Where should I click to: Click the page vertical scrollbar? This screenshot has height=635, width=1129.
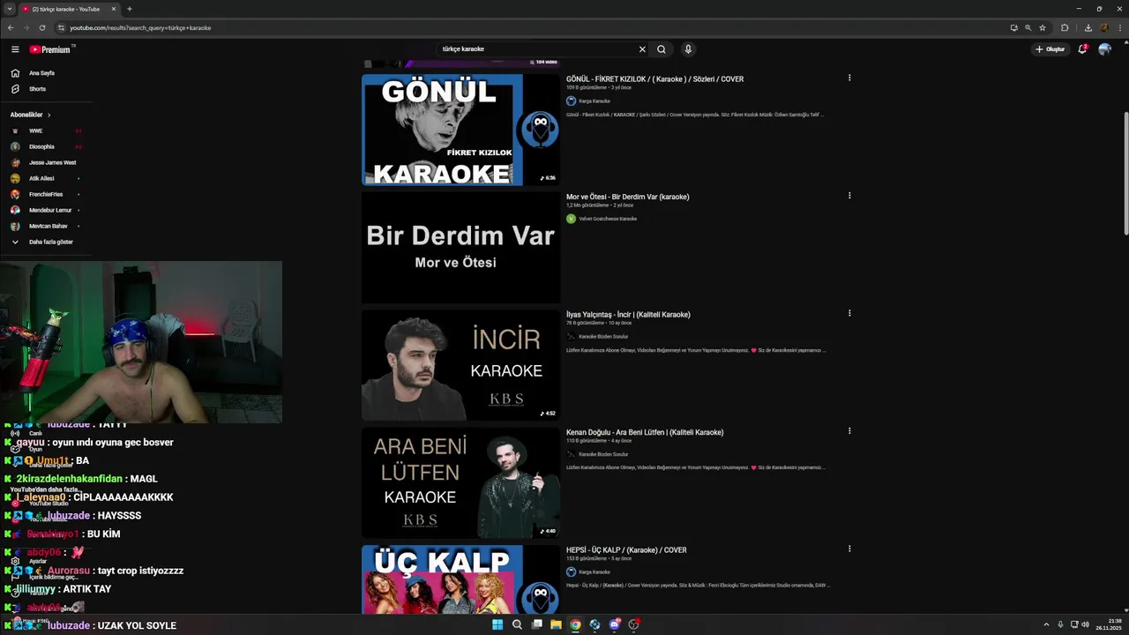pos(1125,174)
